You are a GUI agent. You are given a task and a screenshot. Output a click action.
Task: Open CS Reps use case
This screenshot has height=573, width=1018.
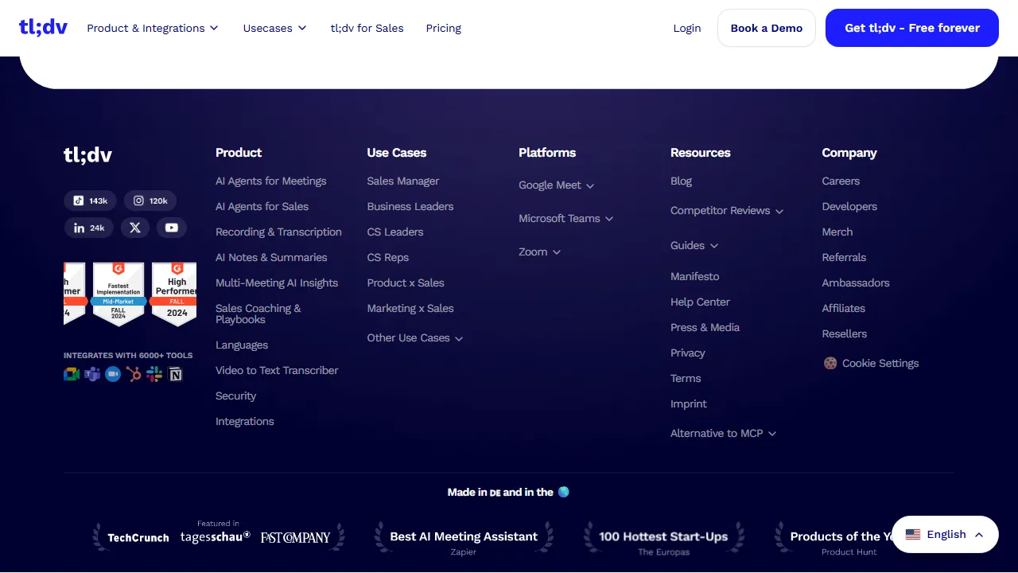388,257
